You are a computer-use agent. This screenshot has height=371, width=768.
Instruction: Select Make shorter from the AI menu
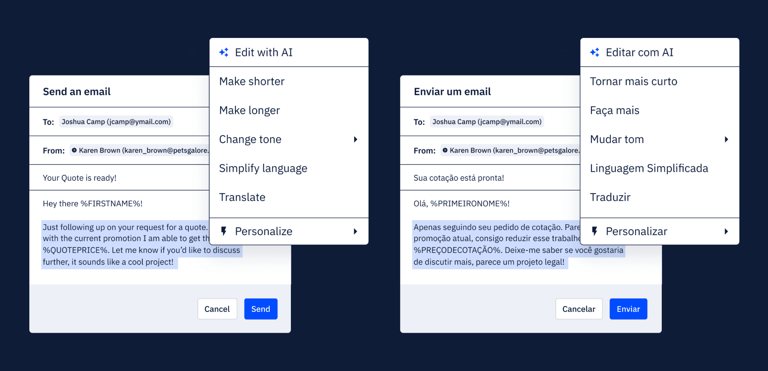252,82
